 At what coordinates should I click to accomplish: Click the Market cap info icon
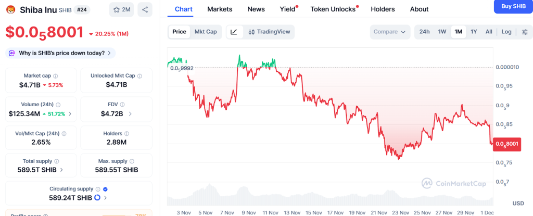click(x=56, y=76)
